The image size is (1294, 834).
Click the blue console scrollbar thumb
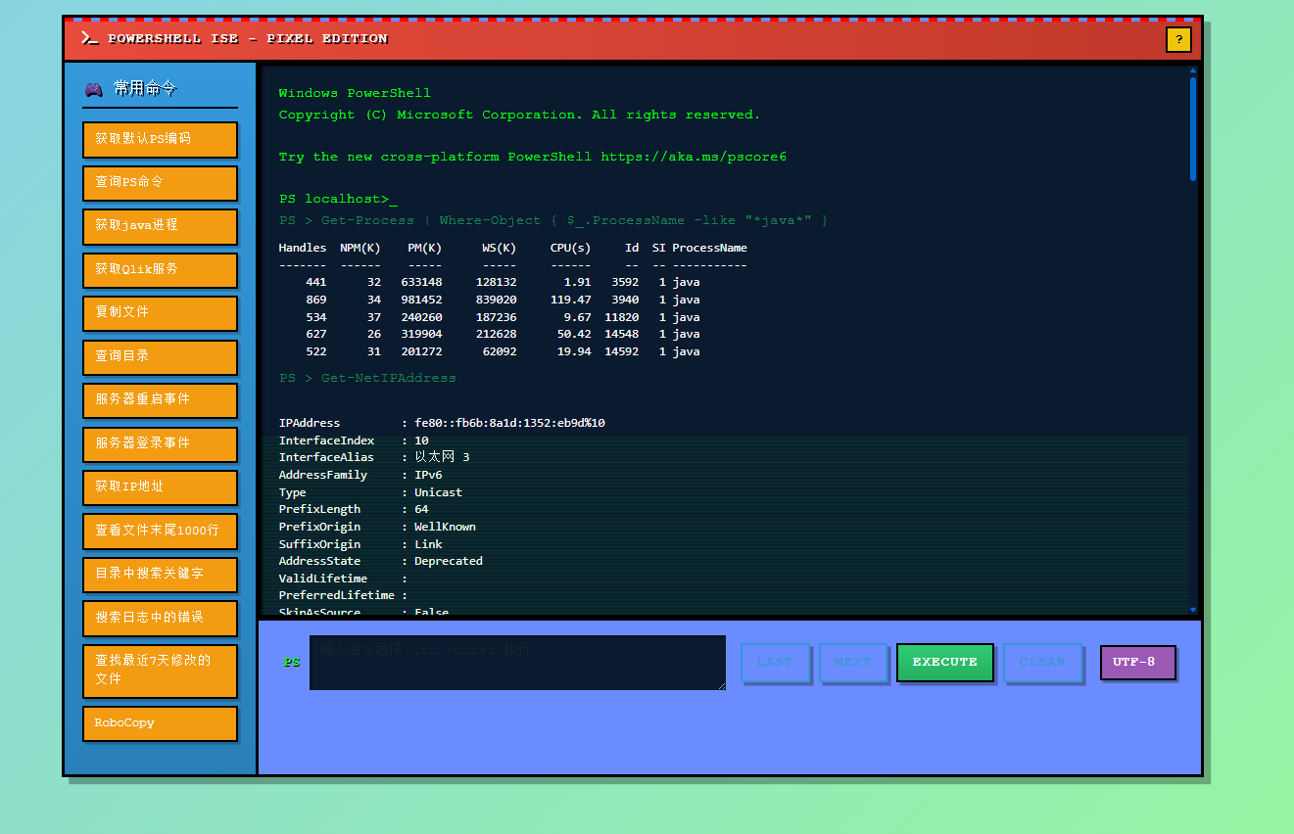[1193, 129]
